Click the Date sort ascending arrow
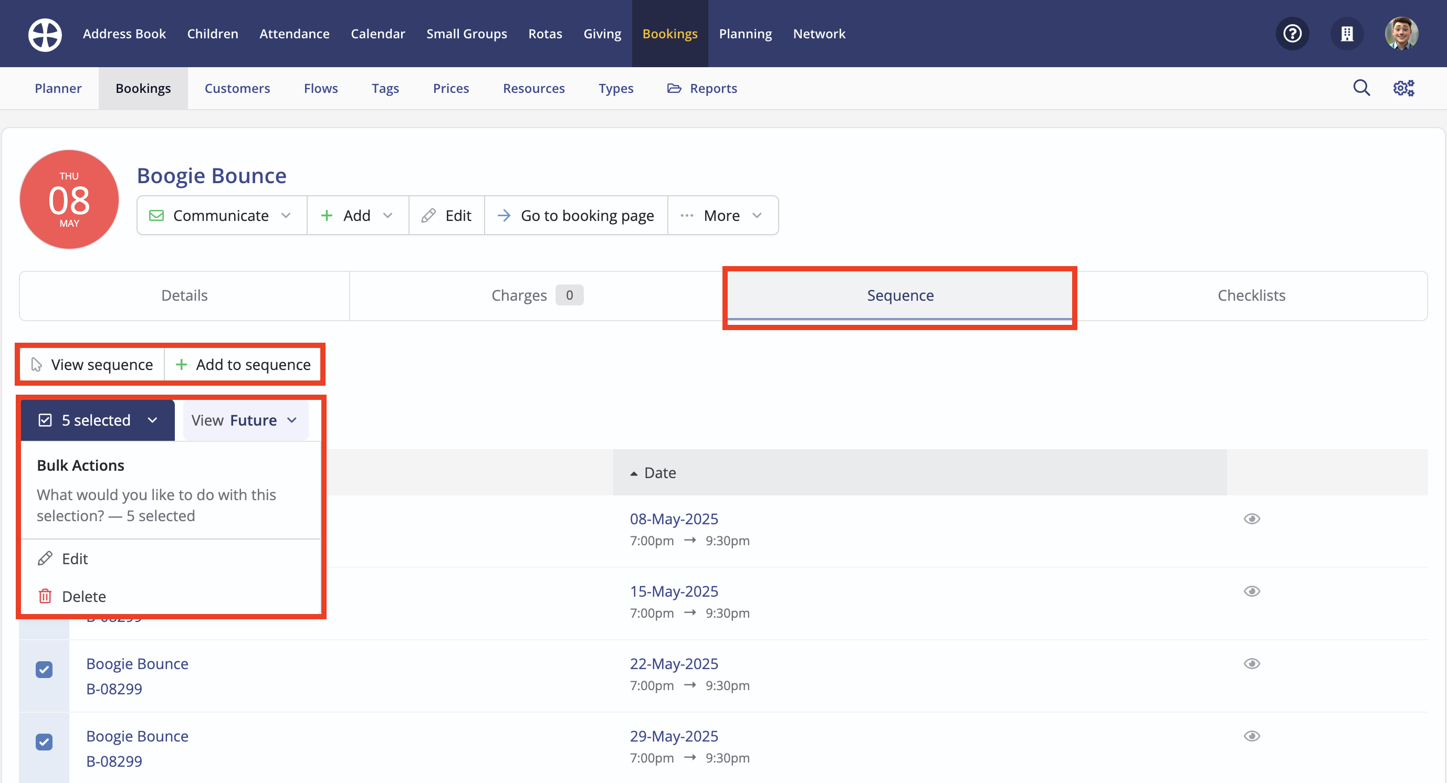1447x783 pixels. click(634, 473)
